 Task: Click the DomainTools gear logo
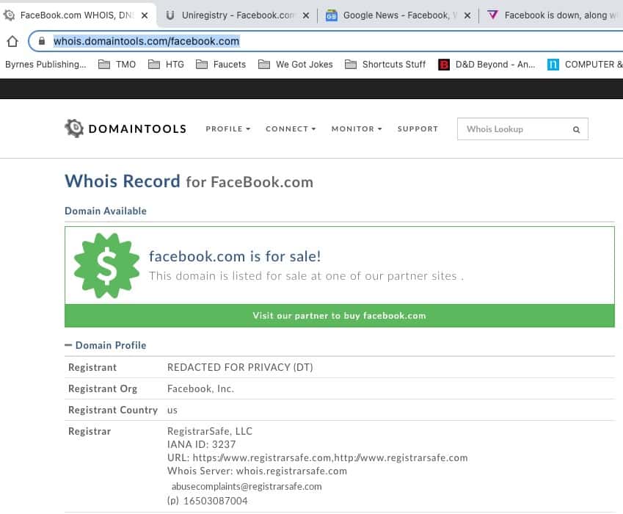coord(74,128)
